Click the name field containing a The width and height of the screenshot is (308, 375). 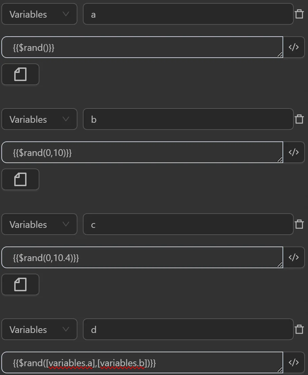(x=188, y=14)
